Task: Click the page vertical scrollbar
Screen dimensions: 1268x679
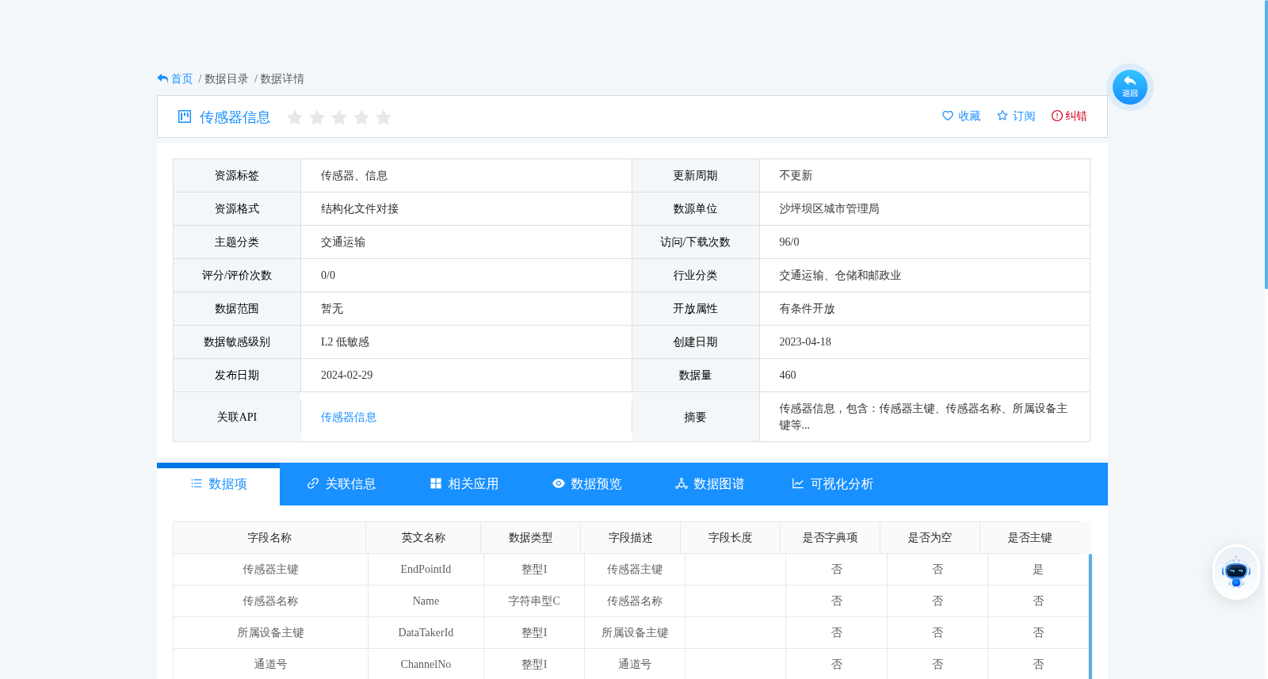Action: pos(1266,144)
